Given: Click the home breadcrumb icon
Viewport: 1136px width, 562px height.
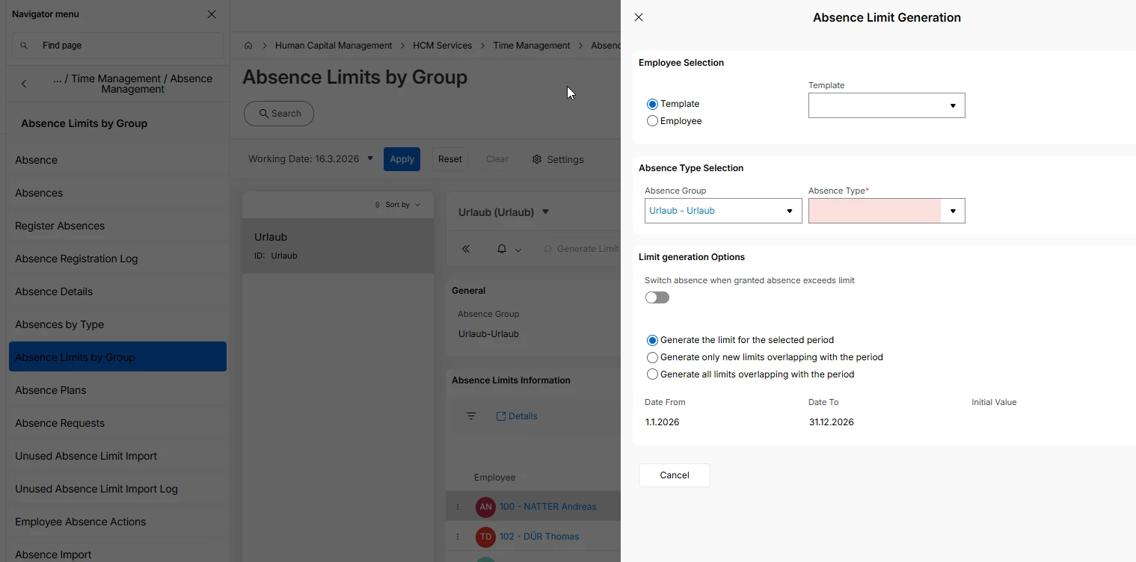Looking at the screenshot, I should tap(248, 46).
